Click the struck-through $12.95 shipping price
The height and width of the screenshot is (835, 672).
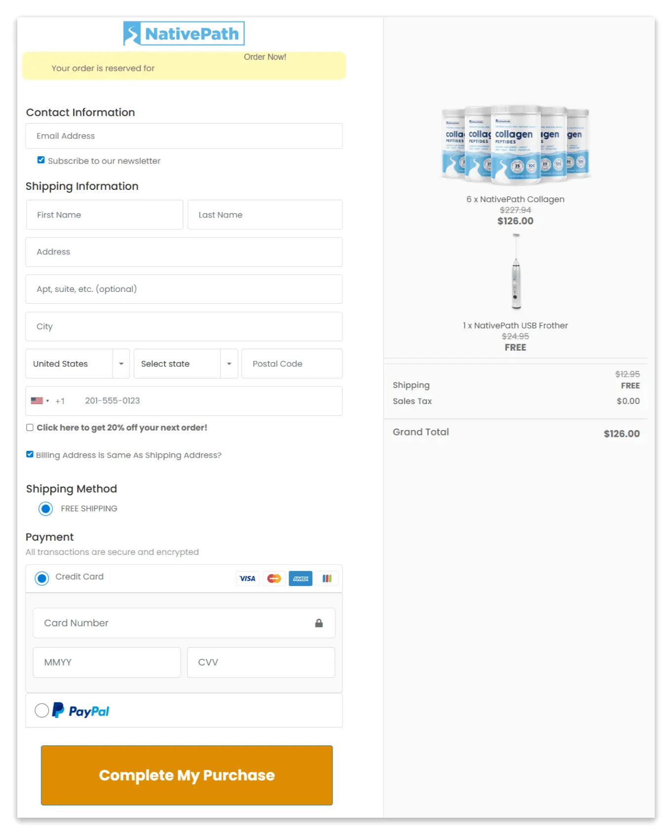coord(628,374)
